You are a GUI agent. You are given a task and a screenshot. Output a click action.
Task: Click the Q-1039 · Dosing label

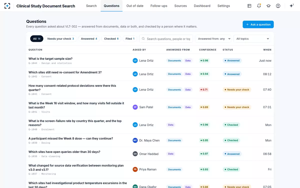(39, 143)
